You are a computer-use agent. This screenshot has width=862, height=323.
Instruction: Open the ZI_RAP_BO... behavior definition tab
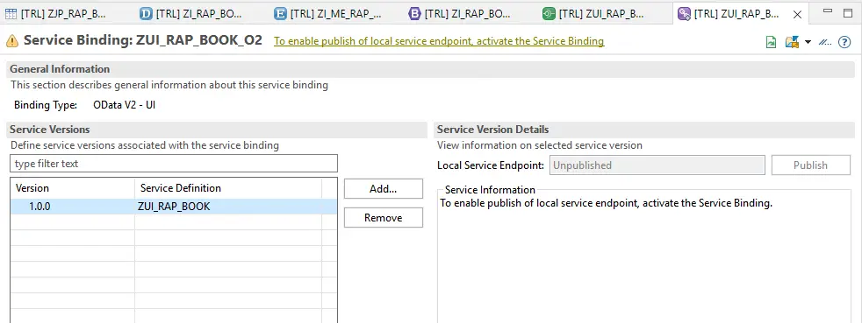click(x=461, y=14)
